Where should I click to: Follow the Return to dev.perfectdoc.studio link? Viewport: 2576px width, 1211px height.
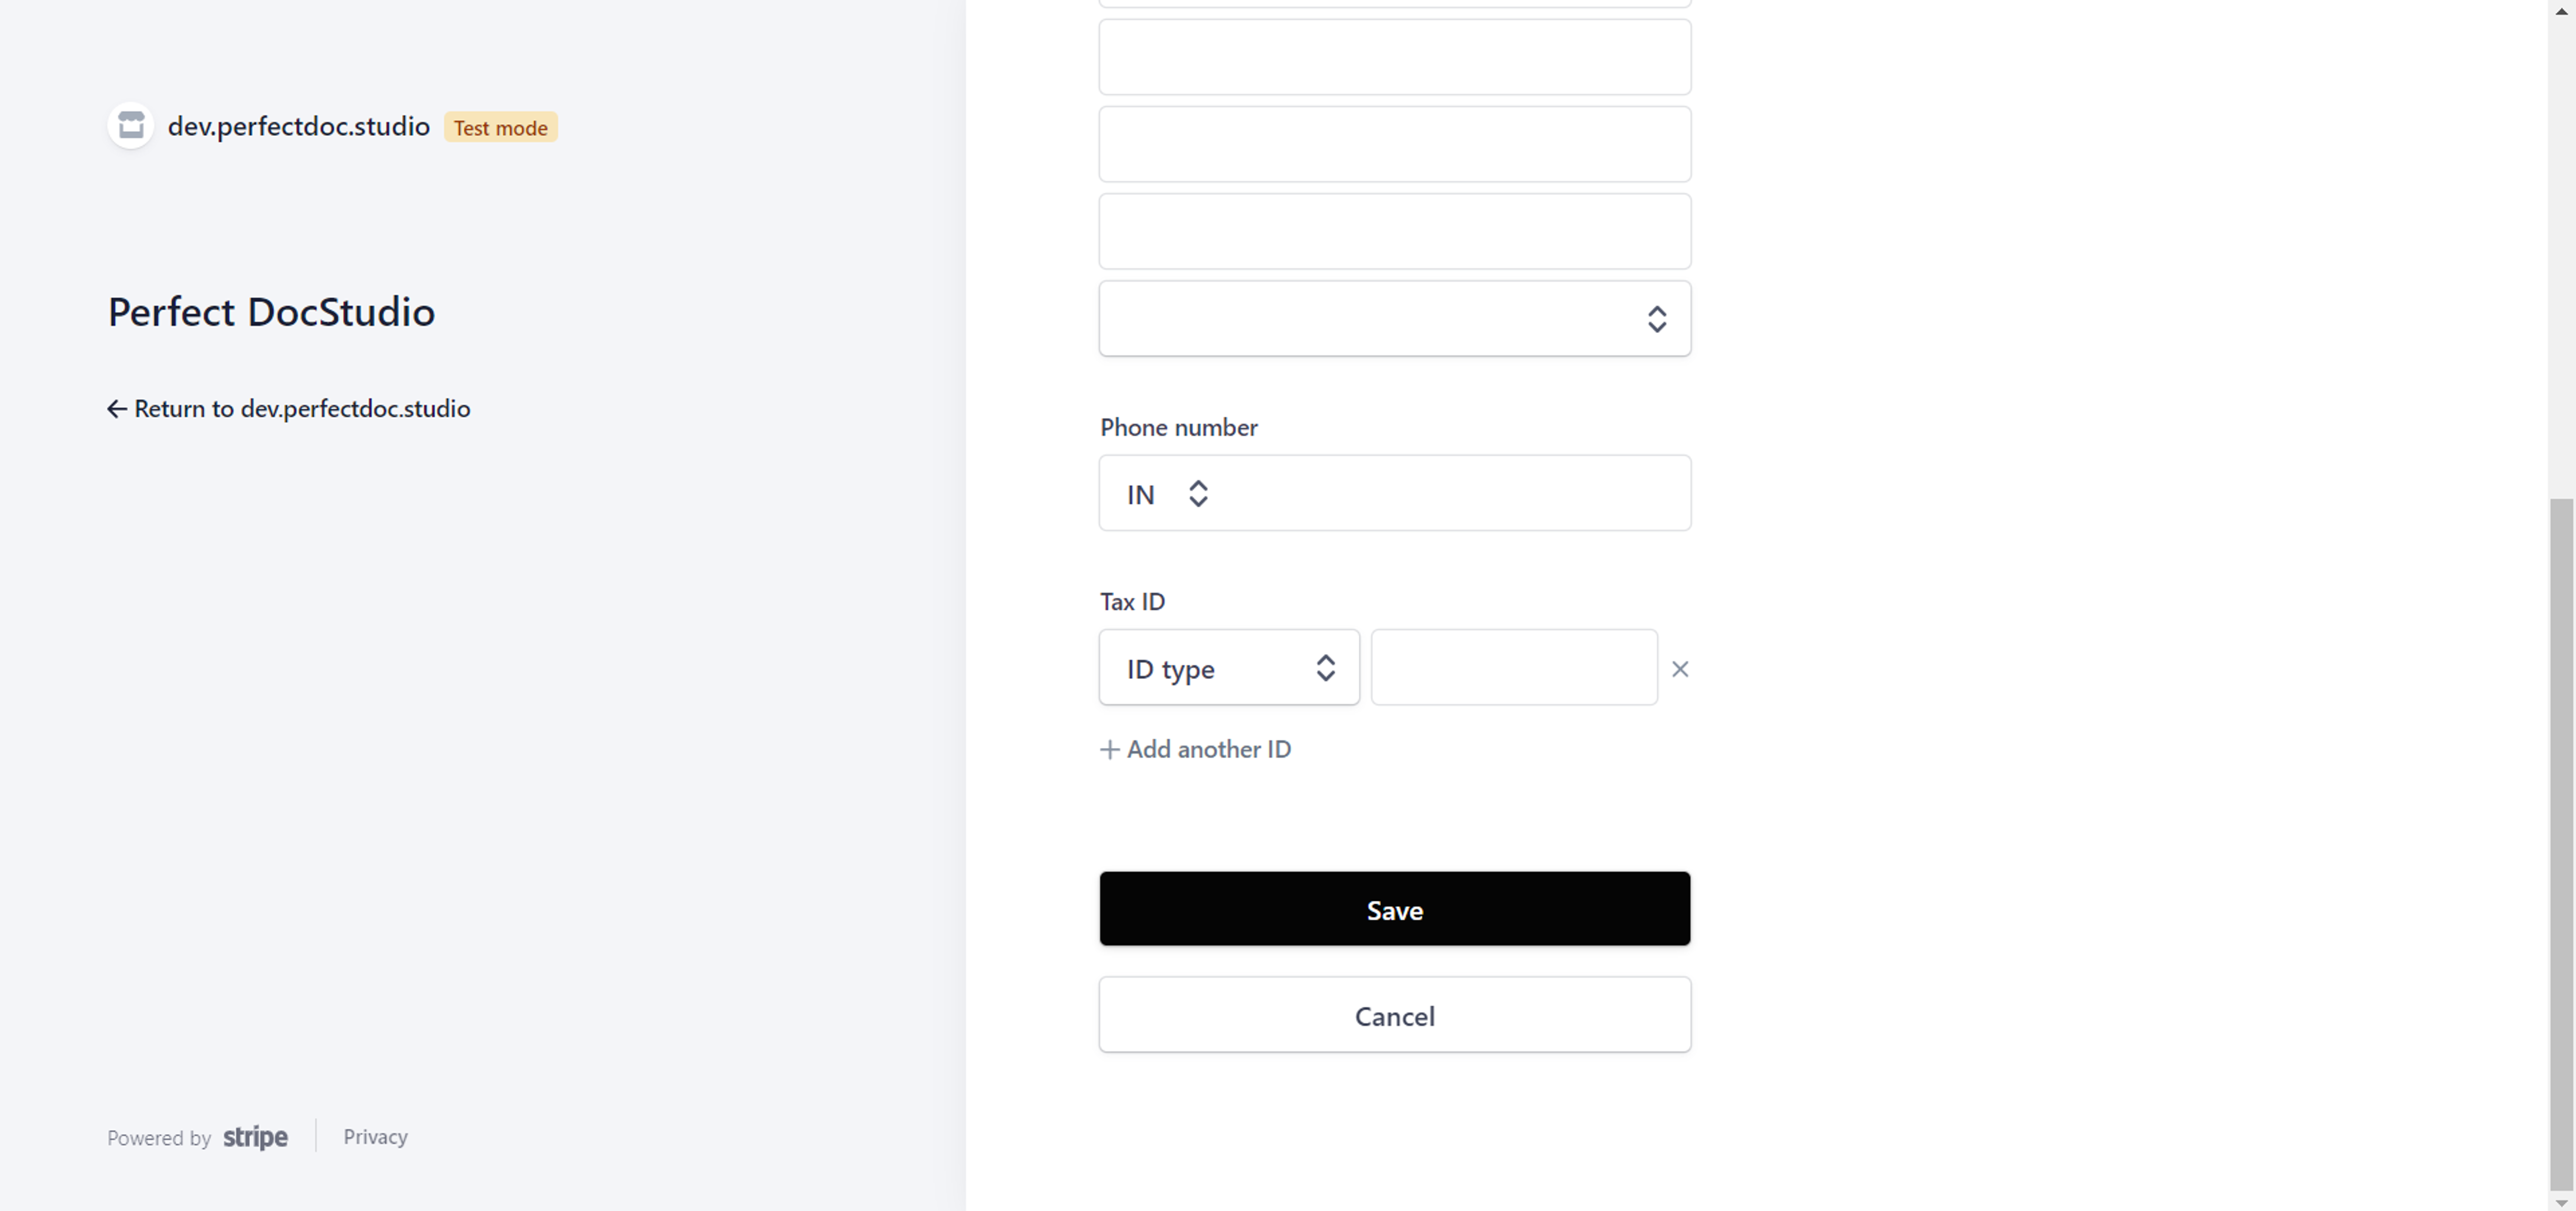click(301, 409)
